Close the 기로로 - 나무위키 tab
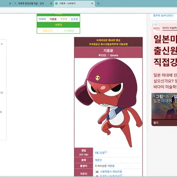Viewport: 177px width, 177px height. pos(92,3)
